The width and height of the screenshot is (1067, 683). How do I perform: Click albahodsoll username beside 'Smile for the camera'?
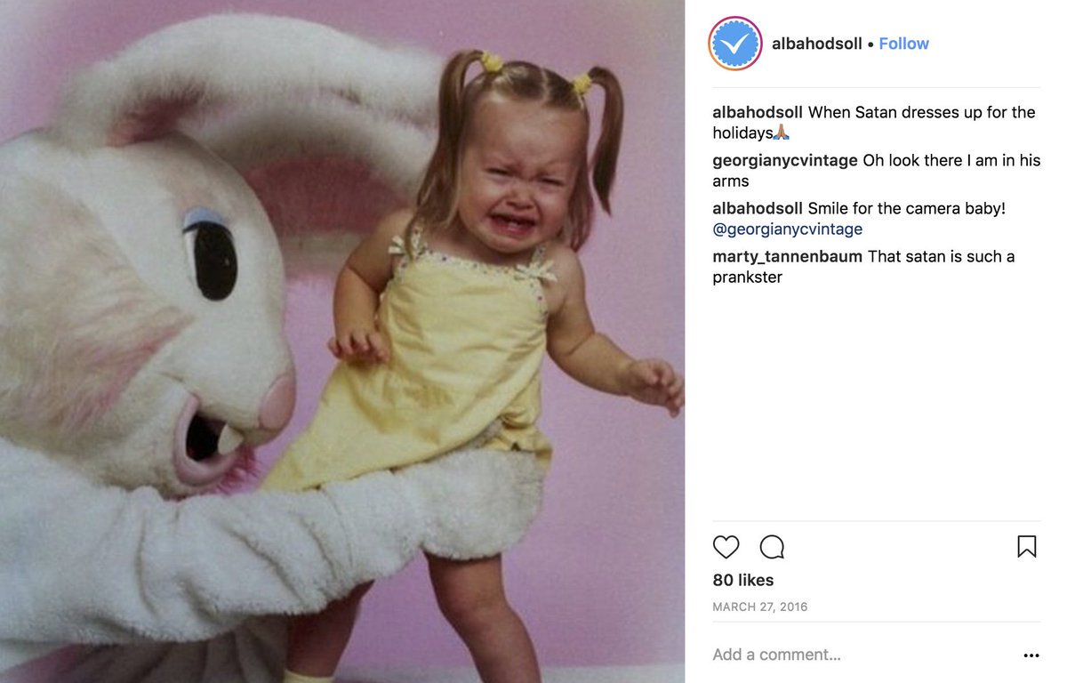758,208
